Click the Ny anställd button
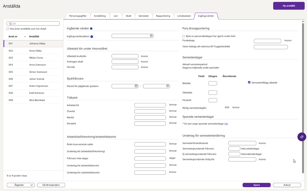Screen dimensions: 307x191 (289, 6)
